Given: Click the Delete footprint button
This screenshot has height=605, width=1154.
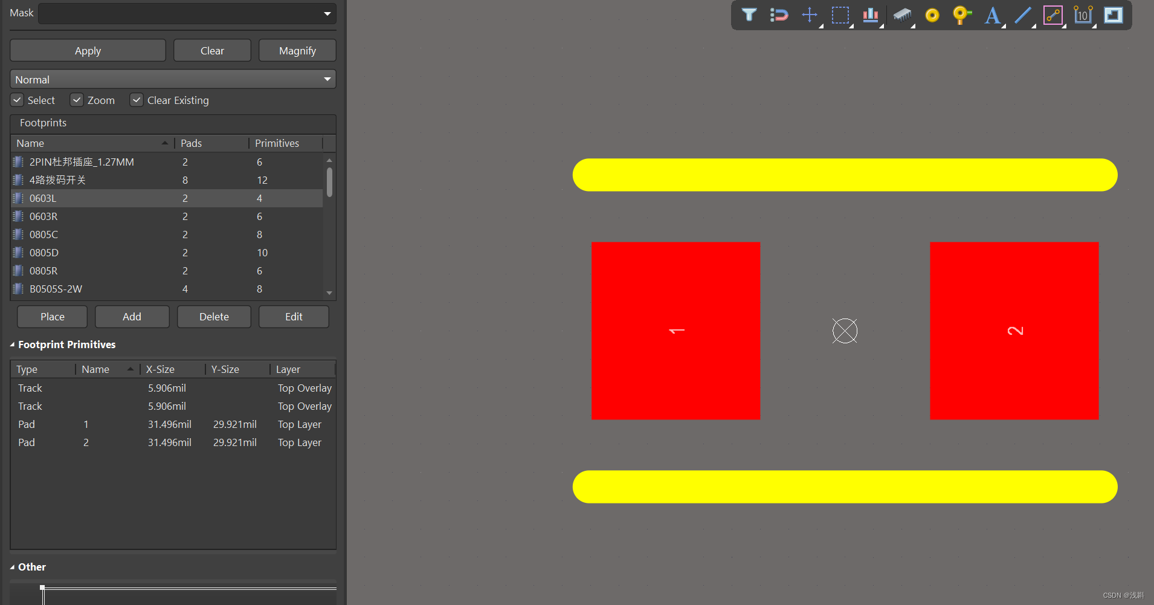Looking at the screenshot, I should (x=214, y=317).
